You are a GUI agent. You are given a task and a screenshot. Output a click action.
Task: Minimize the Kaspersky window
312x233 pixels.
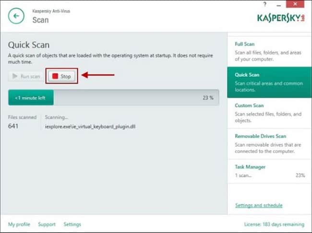(278, 6)
